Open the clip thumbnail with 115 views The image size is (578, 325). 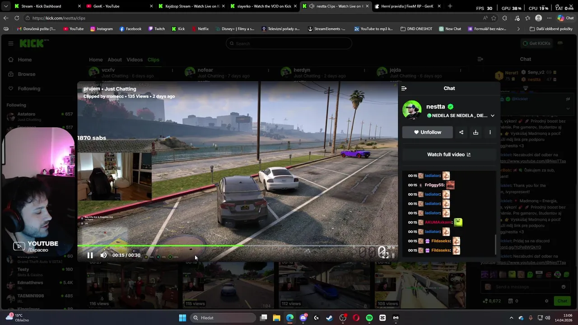click(x=228, y=284)
